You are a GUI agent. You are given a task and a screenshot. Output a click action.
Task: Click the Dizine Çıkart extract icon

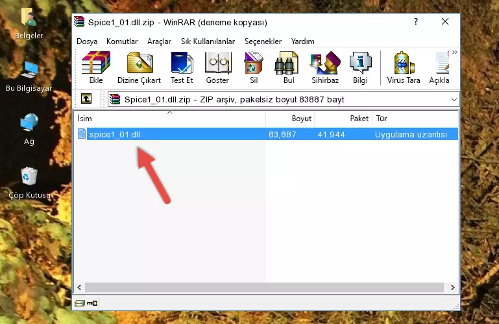coord(139,67)
